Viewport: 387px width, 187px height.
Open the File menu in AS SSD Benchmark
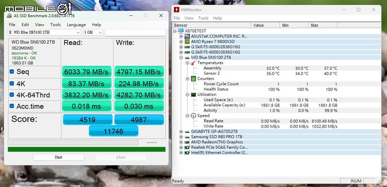tap(12, 25)
